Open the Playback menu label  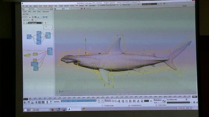pyautogui.click(x=108, y=101)
